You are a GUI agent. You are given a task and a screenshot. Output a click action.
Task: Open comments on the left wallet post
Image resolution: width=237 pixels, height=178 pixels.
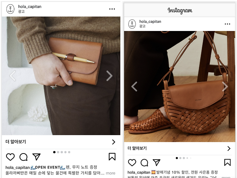(23, 157)
